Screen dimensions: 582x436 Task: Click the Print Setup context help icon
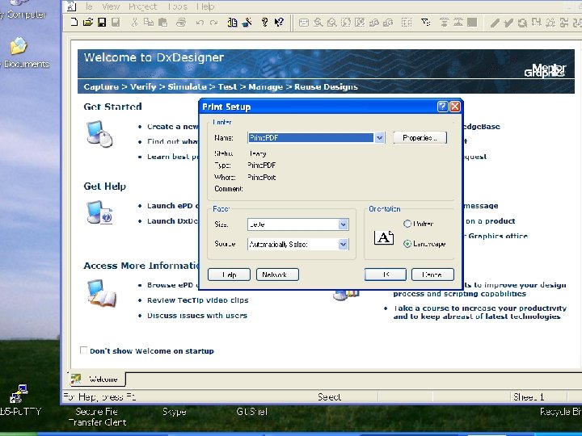click(442, 107)
